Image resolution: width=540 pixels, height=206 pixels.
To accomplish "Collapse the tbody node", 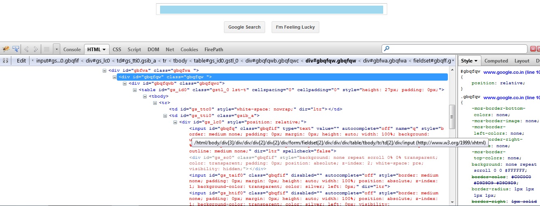I will pos(145,96).
